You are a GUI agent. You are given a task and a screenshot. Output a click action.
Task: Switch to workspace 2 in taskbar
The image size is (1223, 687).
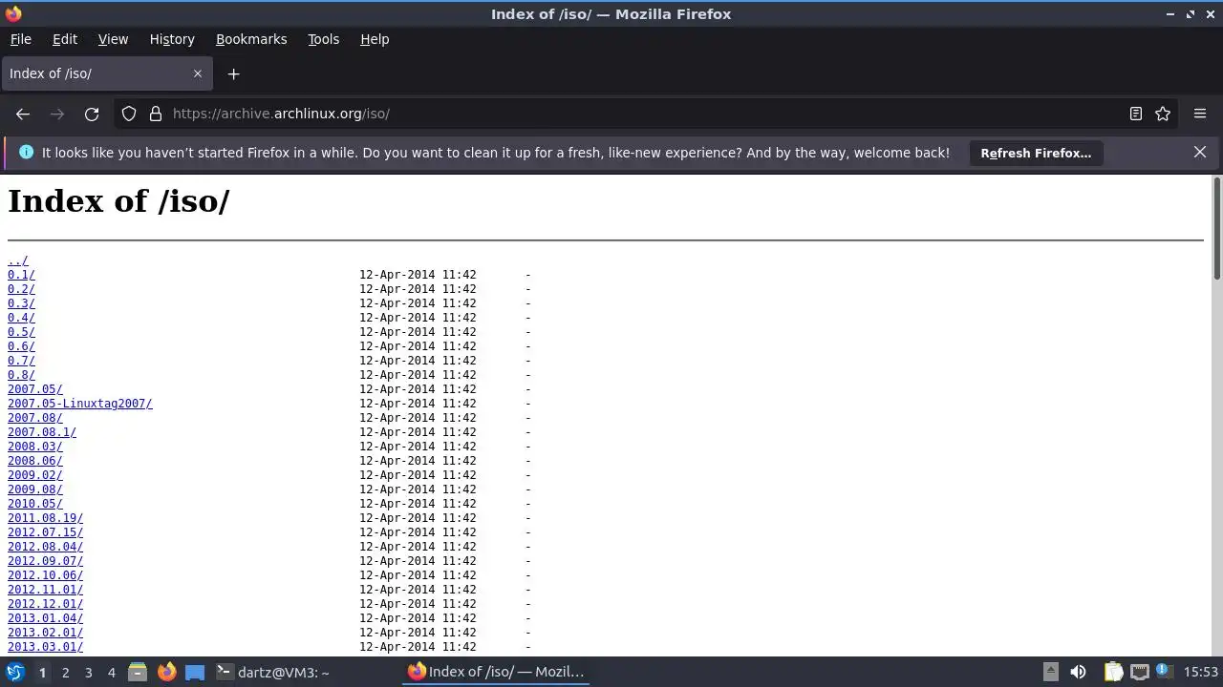point(65,672)
